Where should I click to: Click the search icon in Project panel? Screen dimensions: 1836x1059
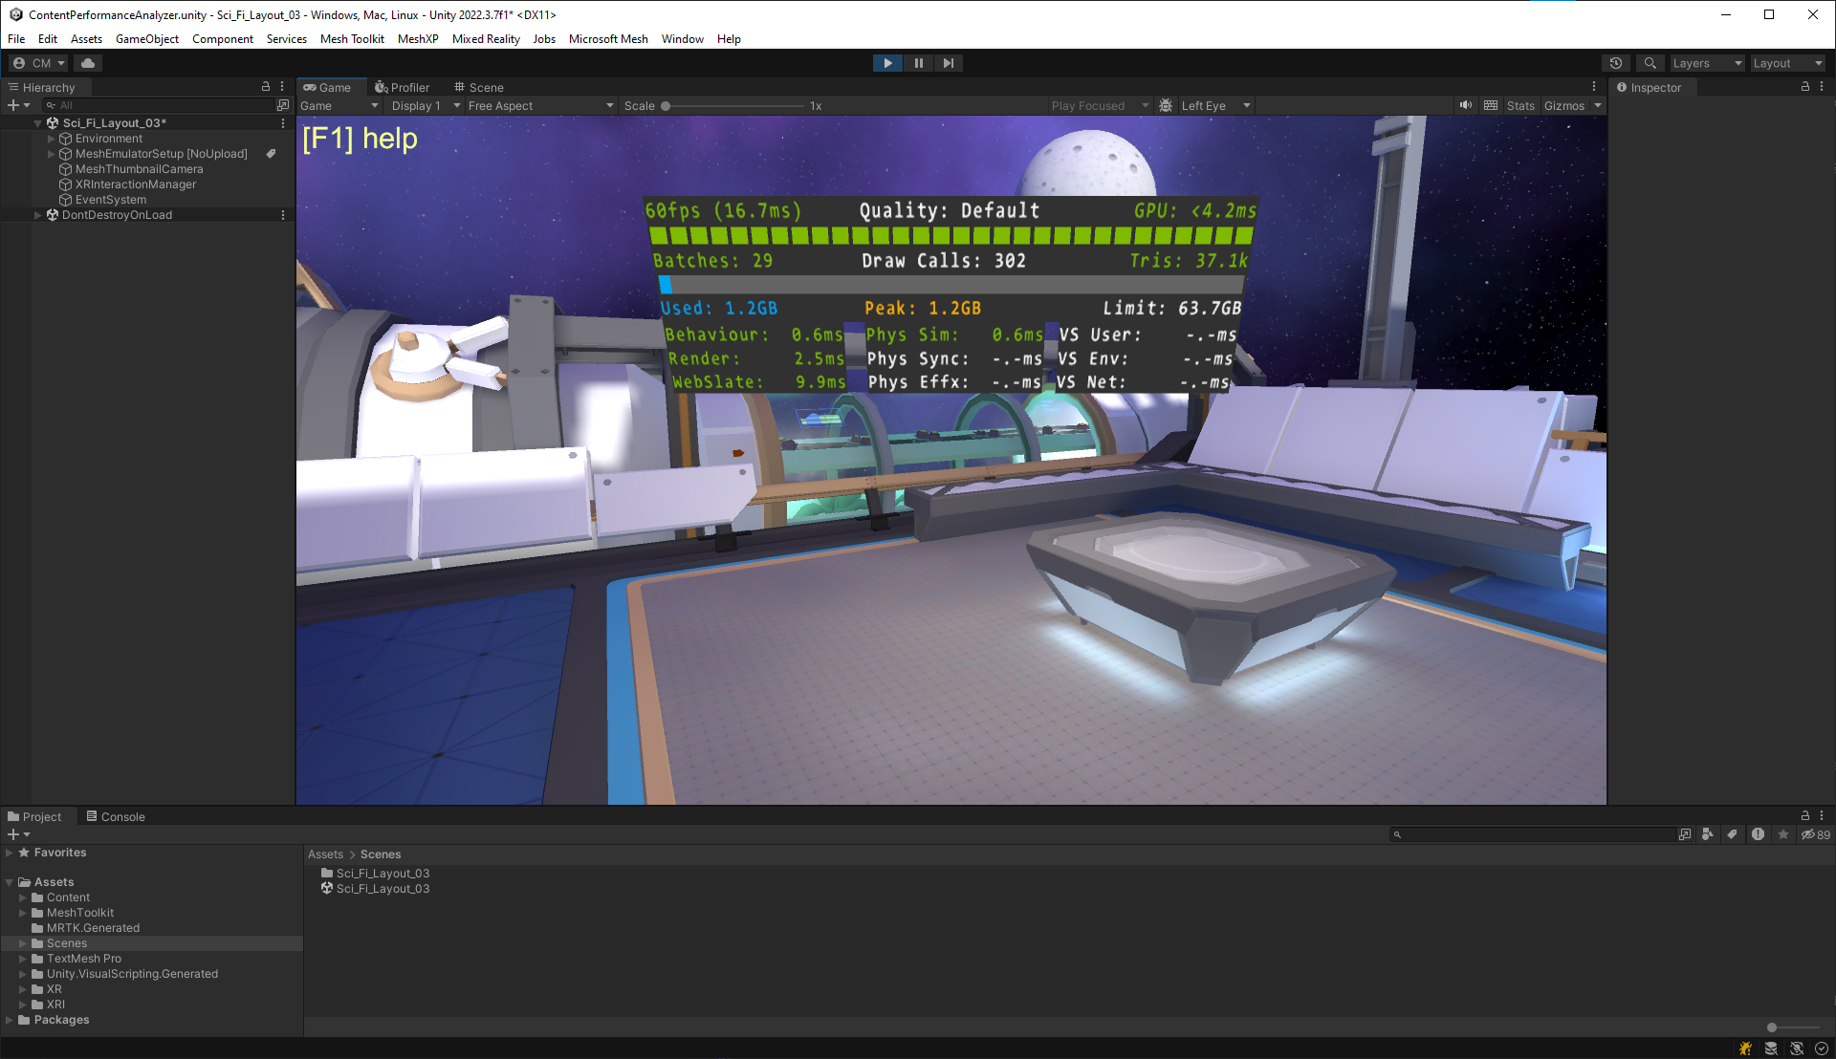[1396, 834]
